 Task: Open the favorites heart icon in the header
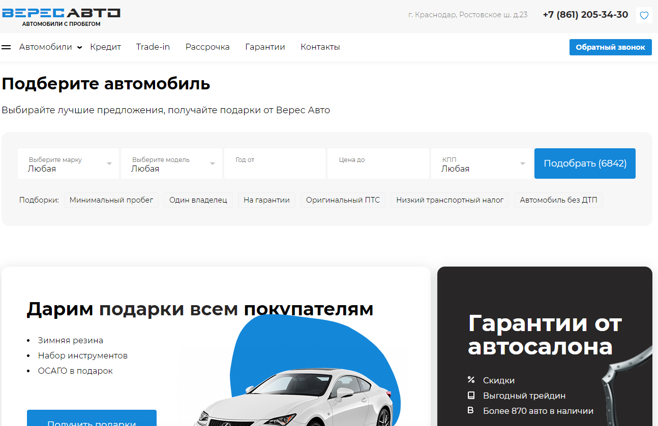point(644,15)
